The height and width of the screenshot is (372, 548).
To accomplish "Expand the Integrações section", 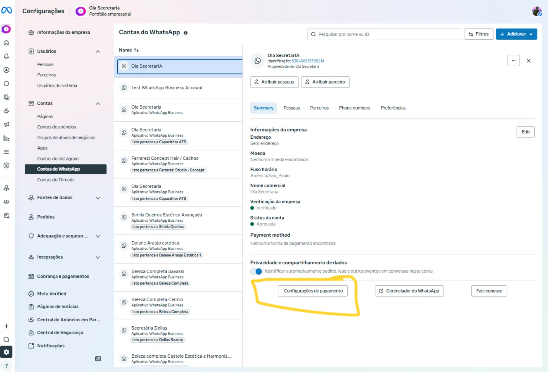I will point(98,257).
